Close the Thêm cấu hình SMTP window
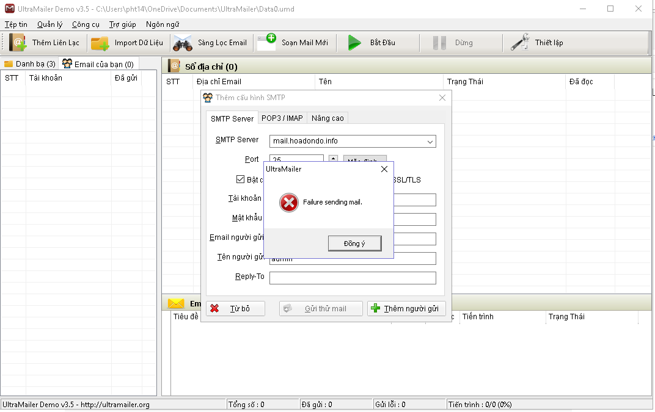Viewport: 655px width, 412px height. 442,98
